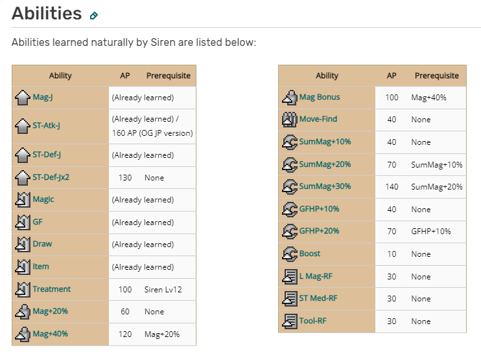This screenshot has width=481, height=359.
Task: Open the L Mag-RF link
Action: 316,276
